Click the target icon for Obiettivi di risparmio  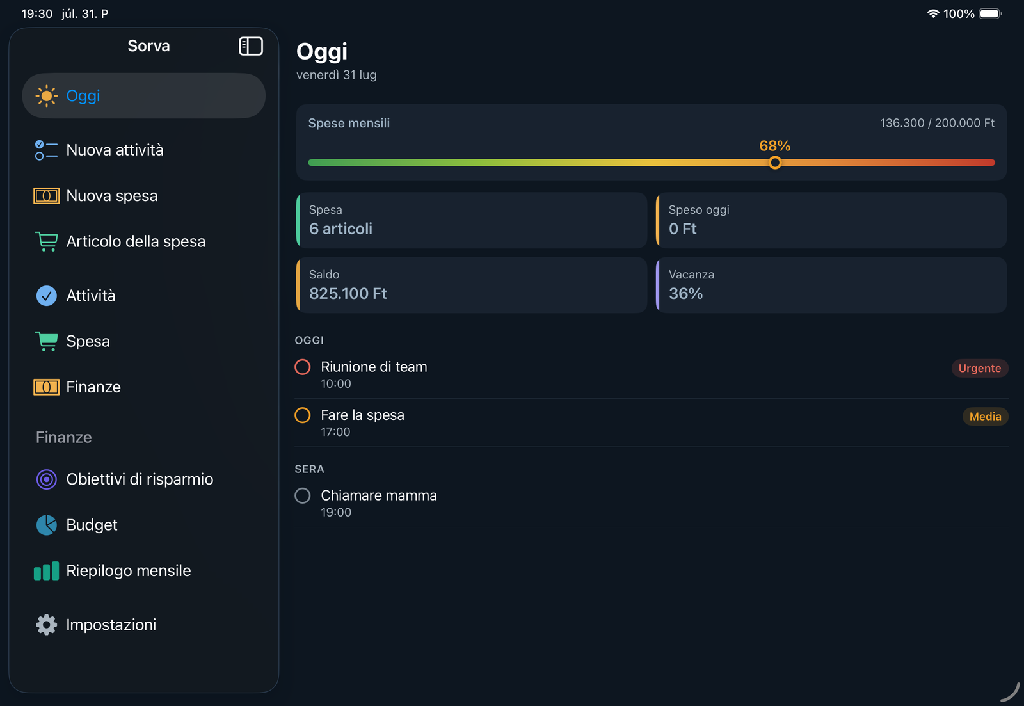[46, 479]
